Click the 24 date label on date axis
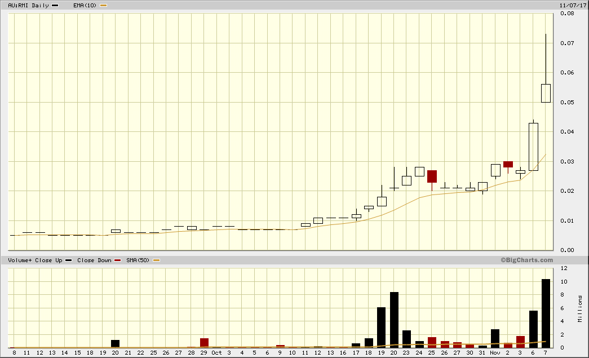This screenshot has height=358, width=589. tap(419, 353)
